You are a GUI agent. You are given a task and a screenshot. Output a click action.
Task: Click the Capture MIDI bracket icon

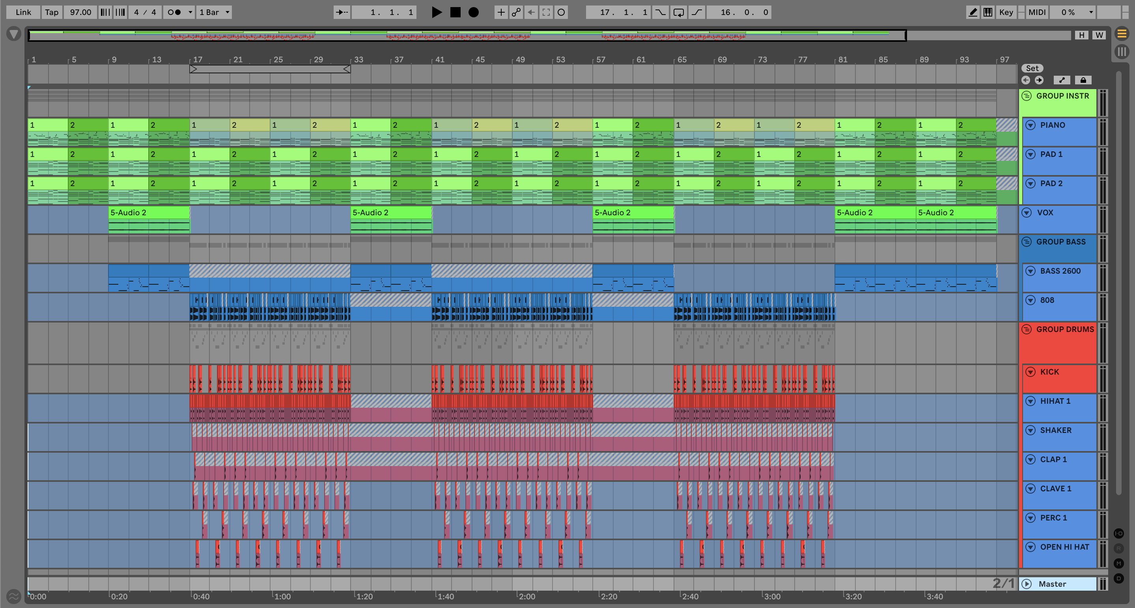pyautogui.click(x=546, y=12)
